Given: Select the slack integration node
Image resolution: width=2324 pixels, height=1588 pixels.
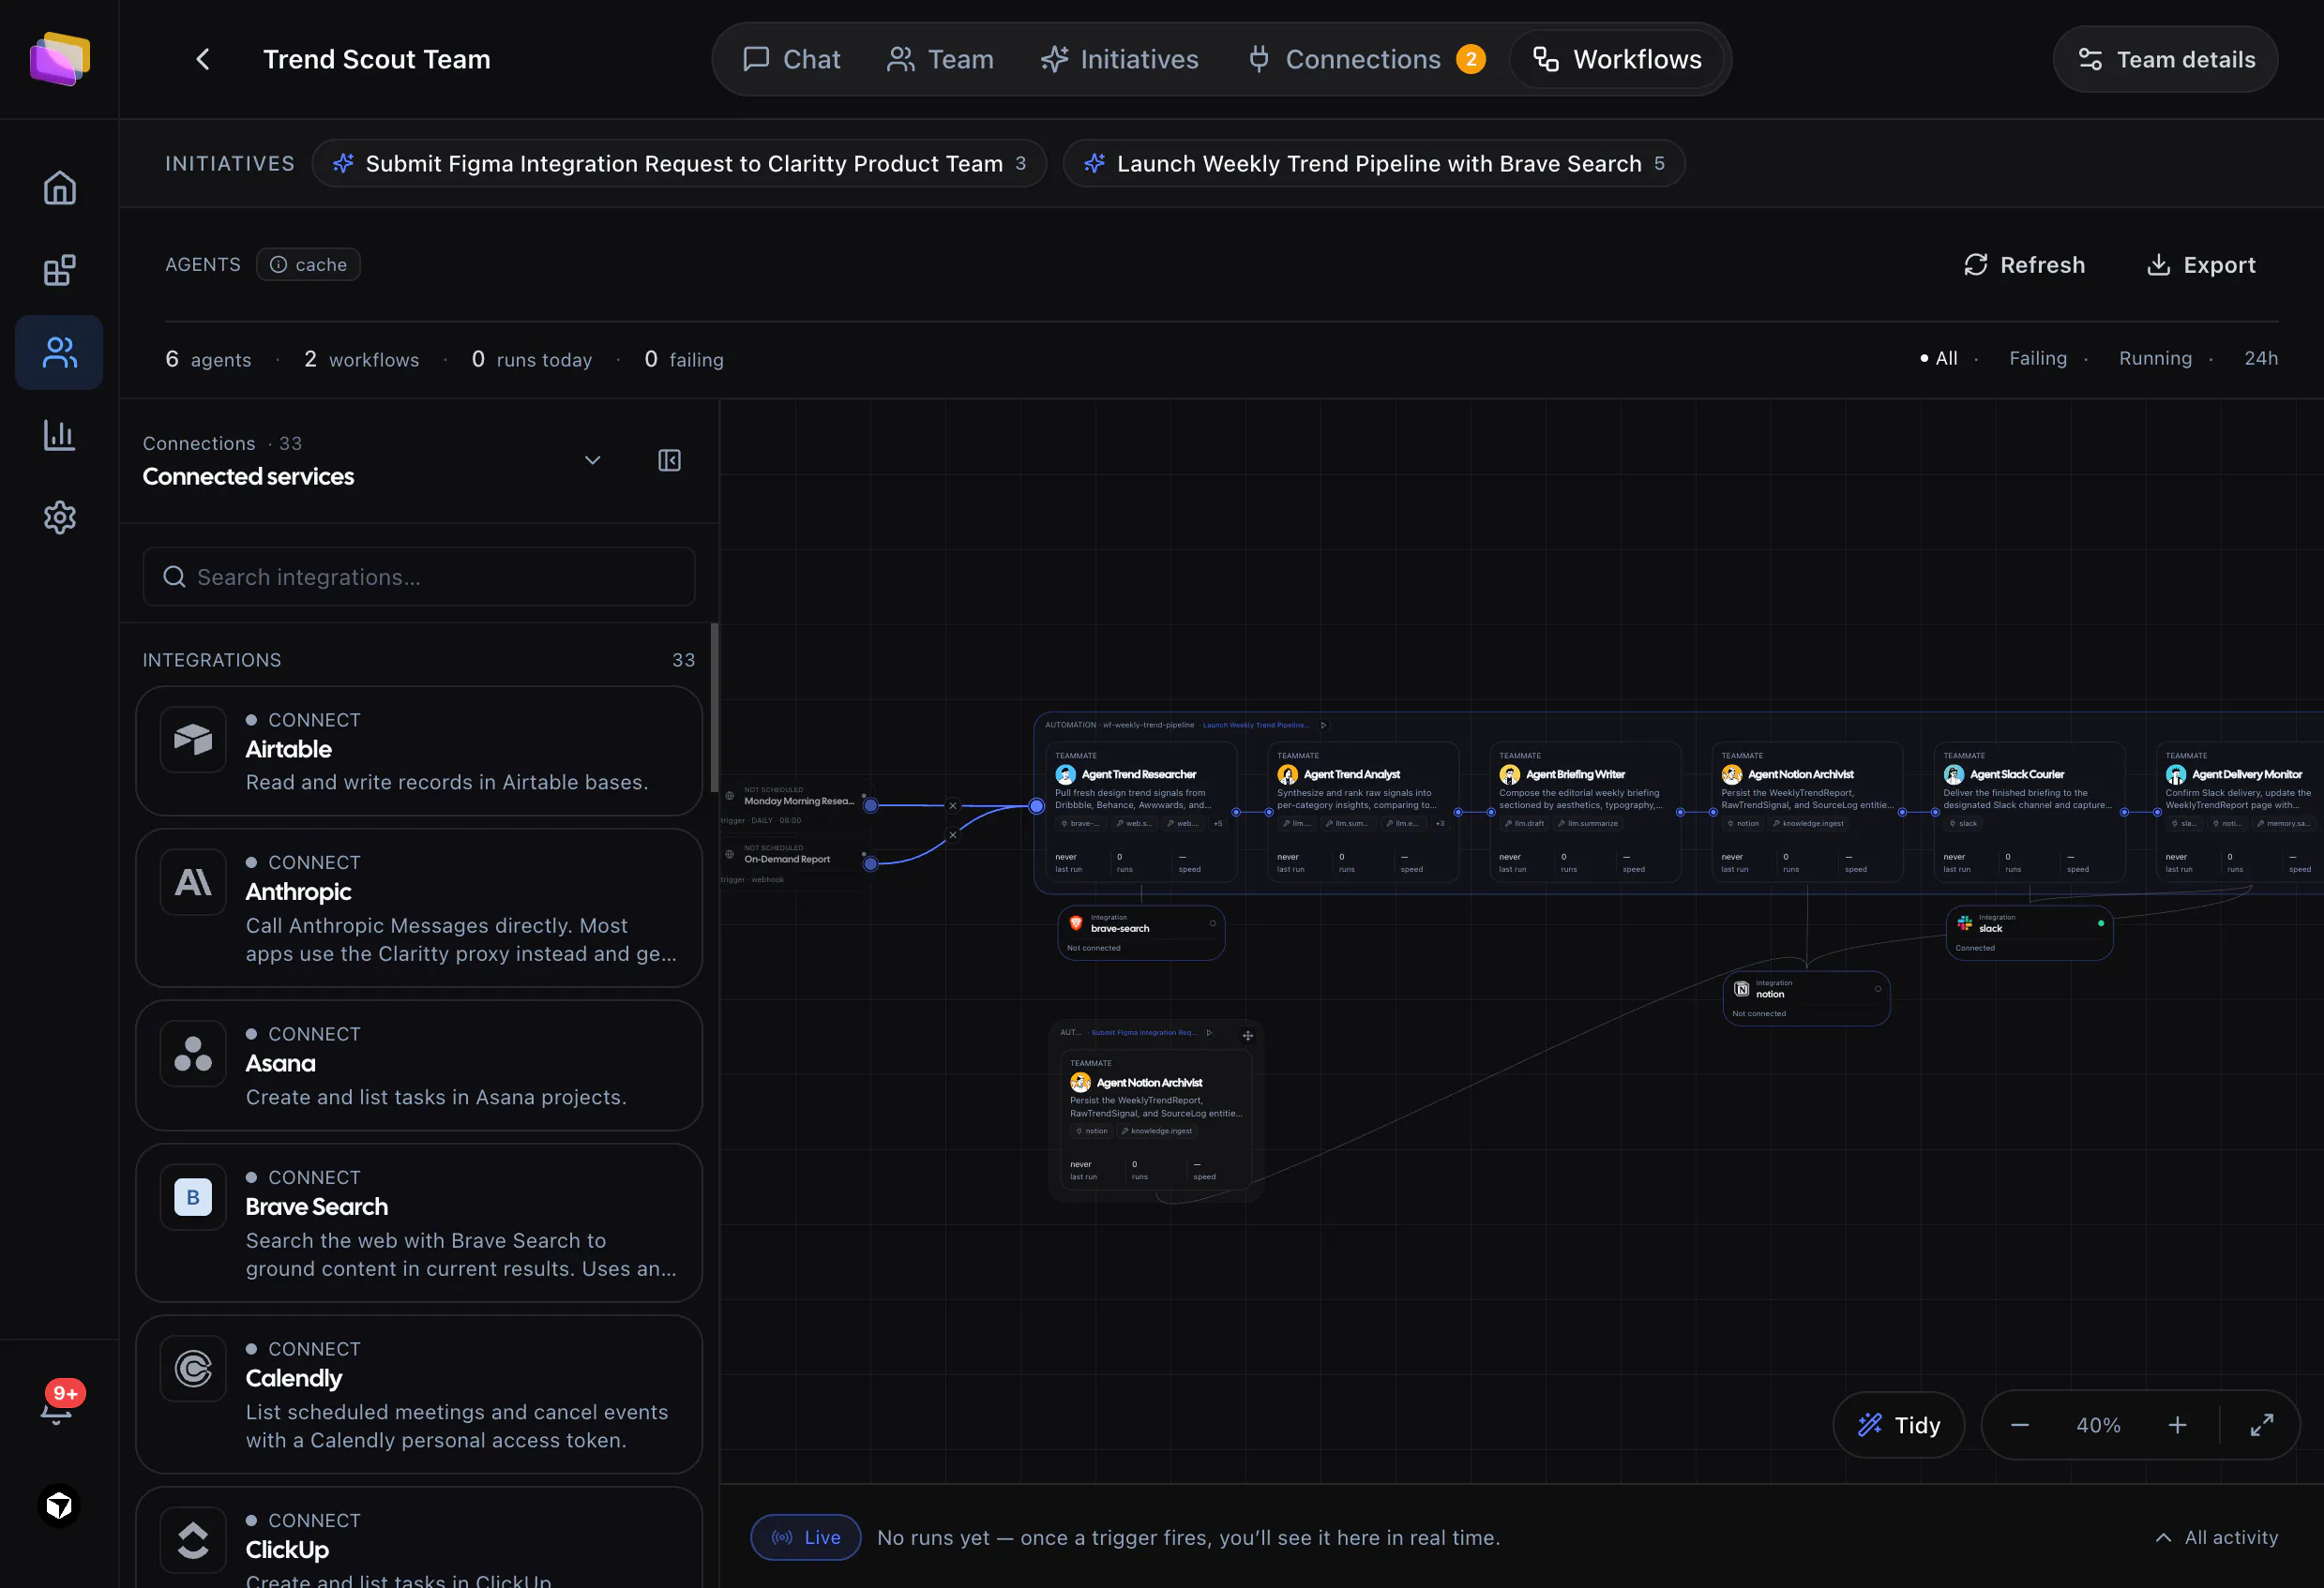Looking at the screenshot, I should [x=2029, y=933].
